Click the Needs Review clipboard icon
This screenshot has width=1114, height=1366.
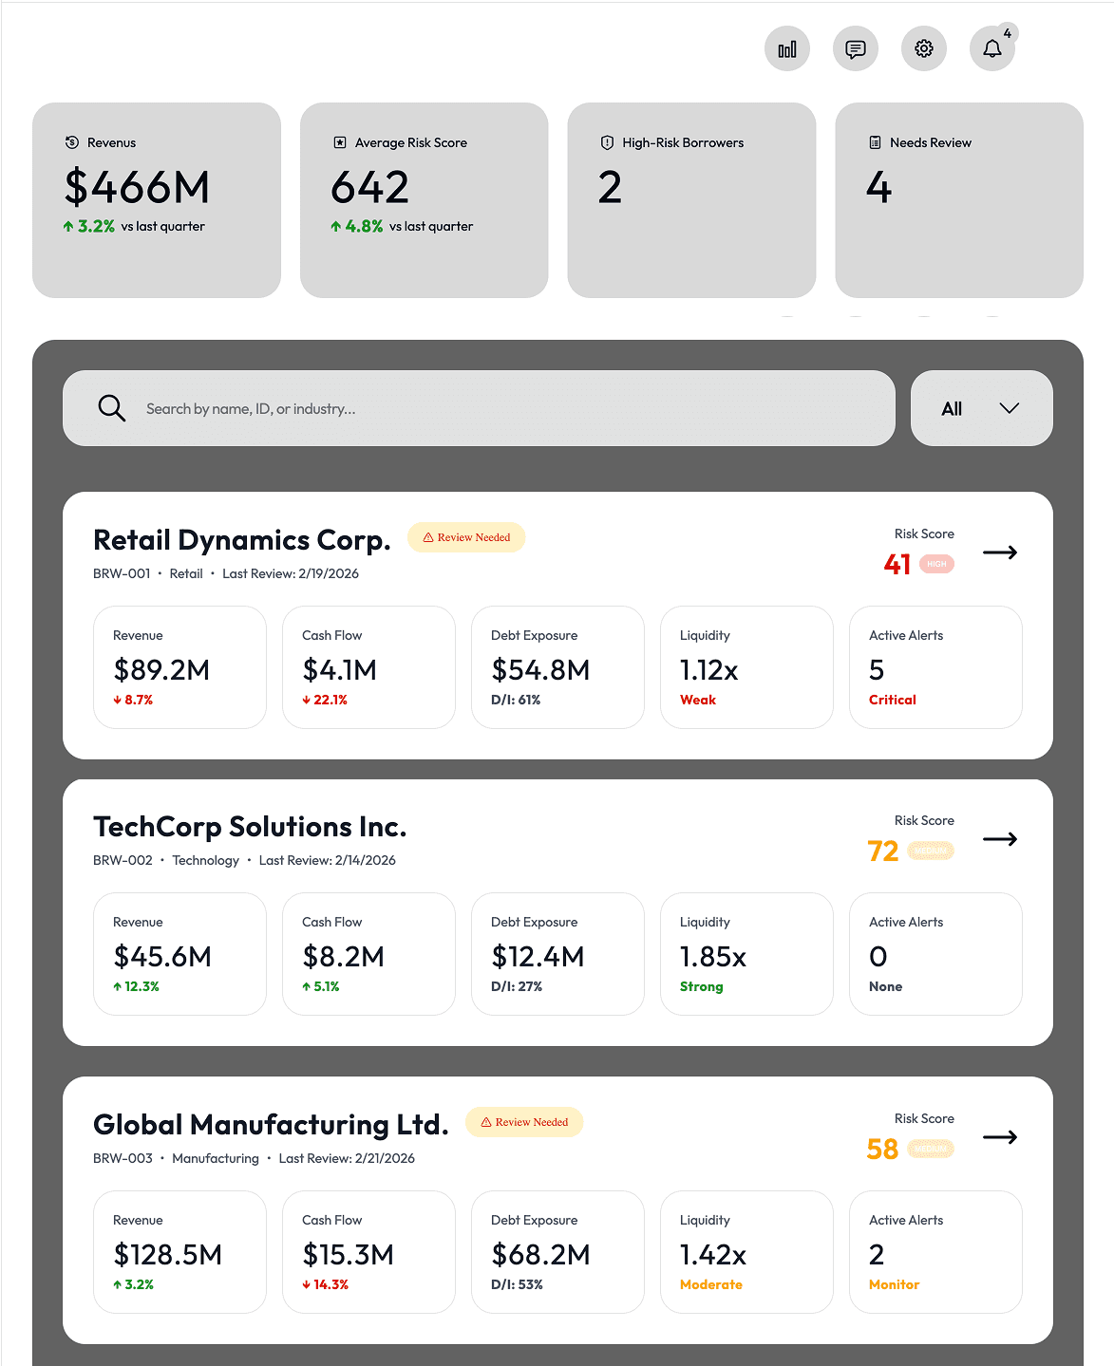coord(875,142)
